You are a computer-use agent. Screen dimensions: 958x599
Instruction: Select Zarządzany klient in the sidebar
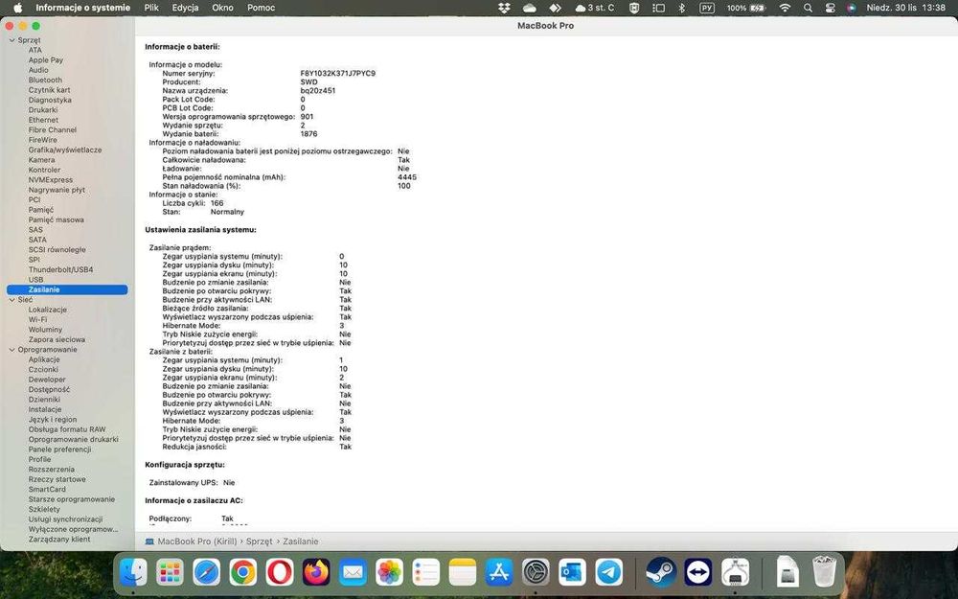click(59, 539)
